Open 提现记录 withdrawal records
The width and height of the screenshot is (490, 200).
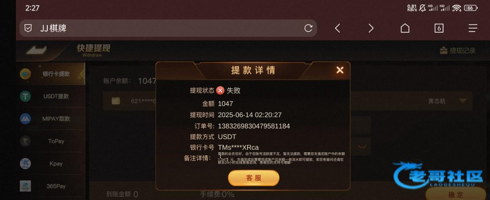pos(457,51)
